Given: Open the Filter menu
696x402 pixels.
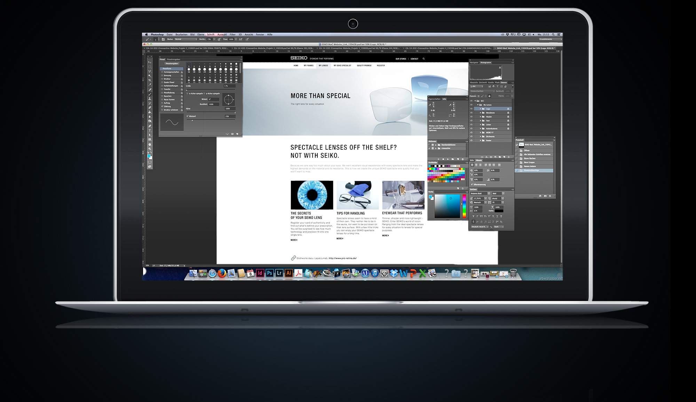Looking at the screenshot, I should tap(232, 34).
